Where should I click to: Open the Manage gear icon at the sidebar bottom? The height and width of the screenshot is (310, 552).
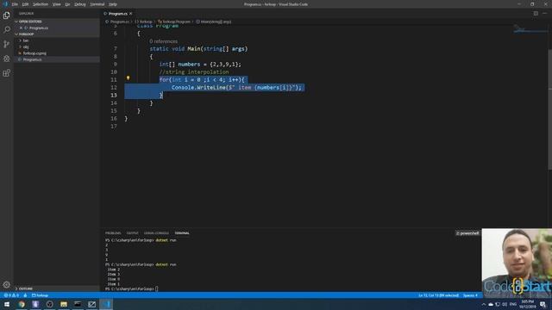click(x=6, y=284)
